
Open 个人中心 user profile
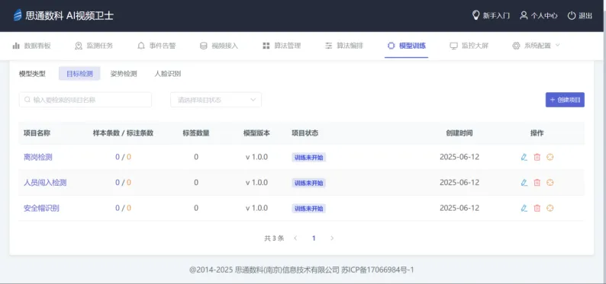(x=539, y=16)
